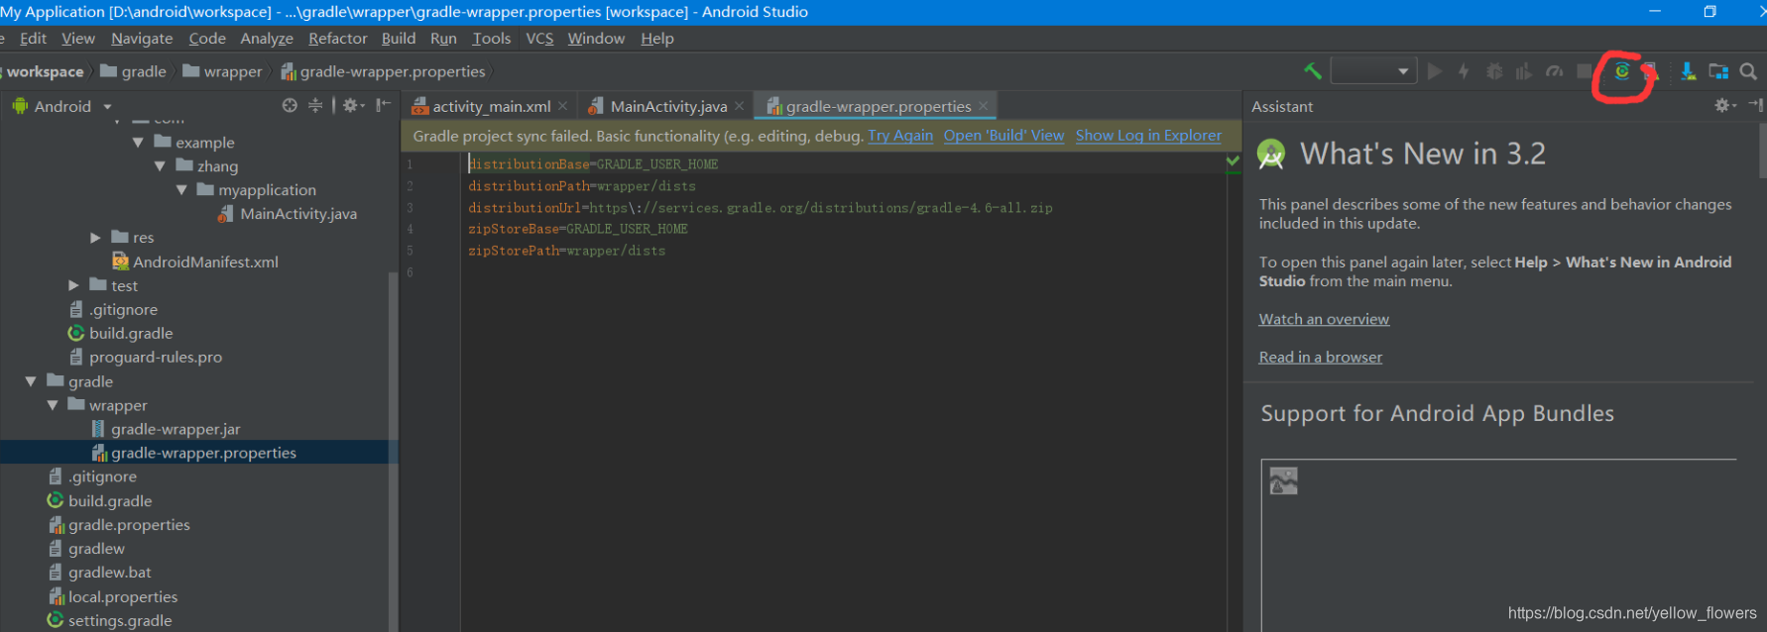Click the wrapper breadcrumb in navigation bar
The image size is (1767, 632).
tap(223, 71)
